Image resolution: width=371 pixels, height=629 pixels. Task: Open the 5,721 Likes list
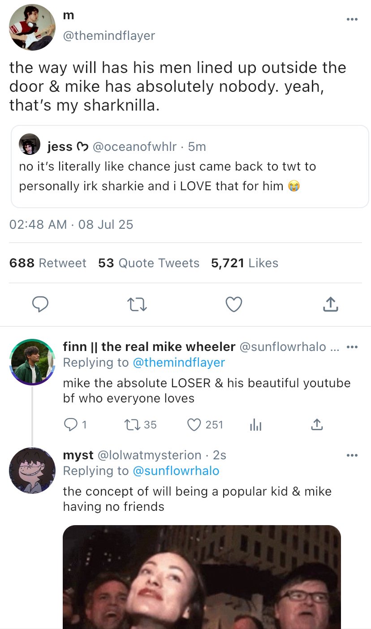pos(245,263)
